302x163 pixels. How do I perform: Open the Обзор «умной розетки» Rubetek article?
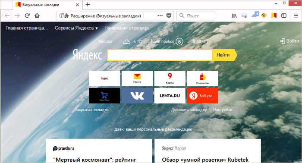[205, 160]
